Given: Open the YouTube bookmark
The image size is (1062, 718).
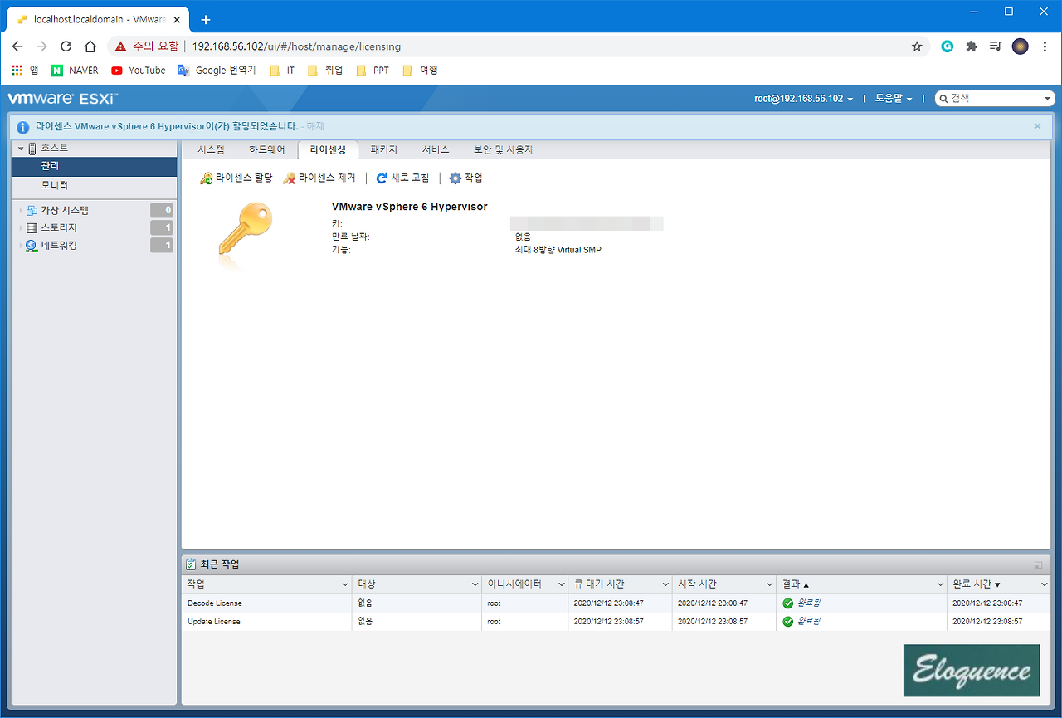Looking at the screenshot, I should [x=139, y=71].
